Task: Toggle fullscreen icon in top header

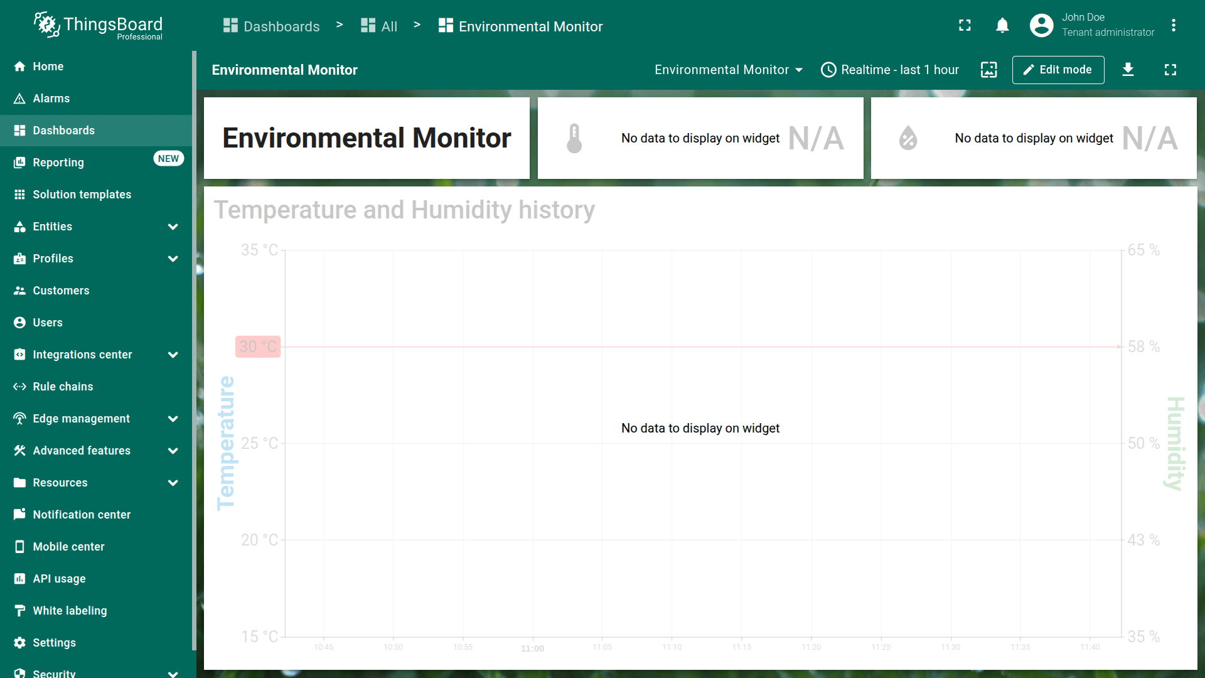Action: point(965,26)
